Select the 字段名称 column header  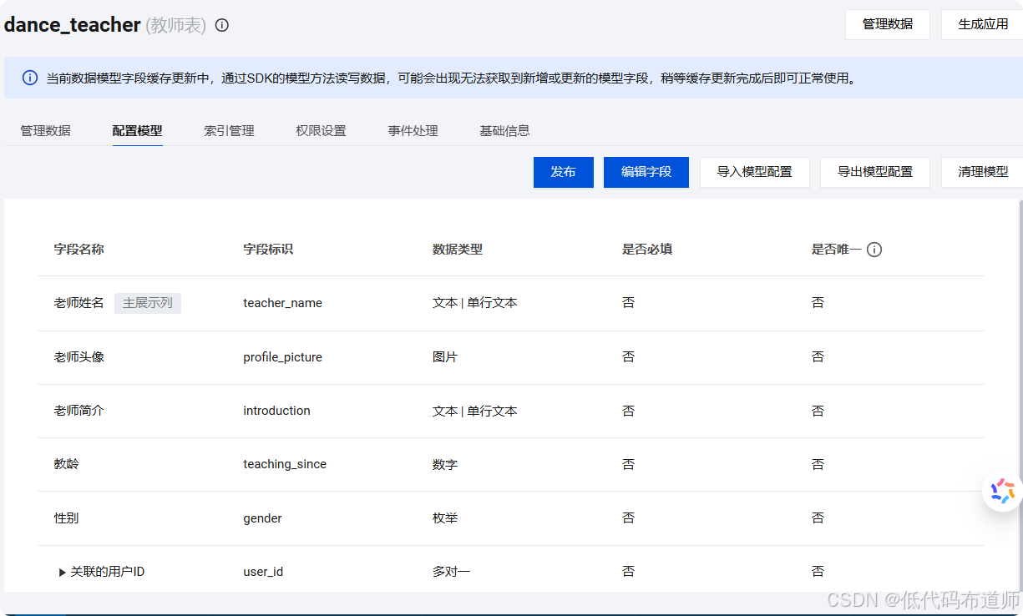[x=79, y=250]
